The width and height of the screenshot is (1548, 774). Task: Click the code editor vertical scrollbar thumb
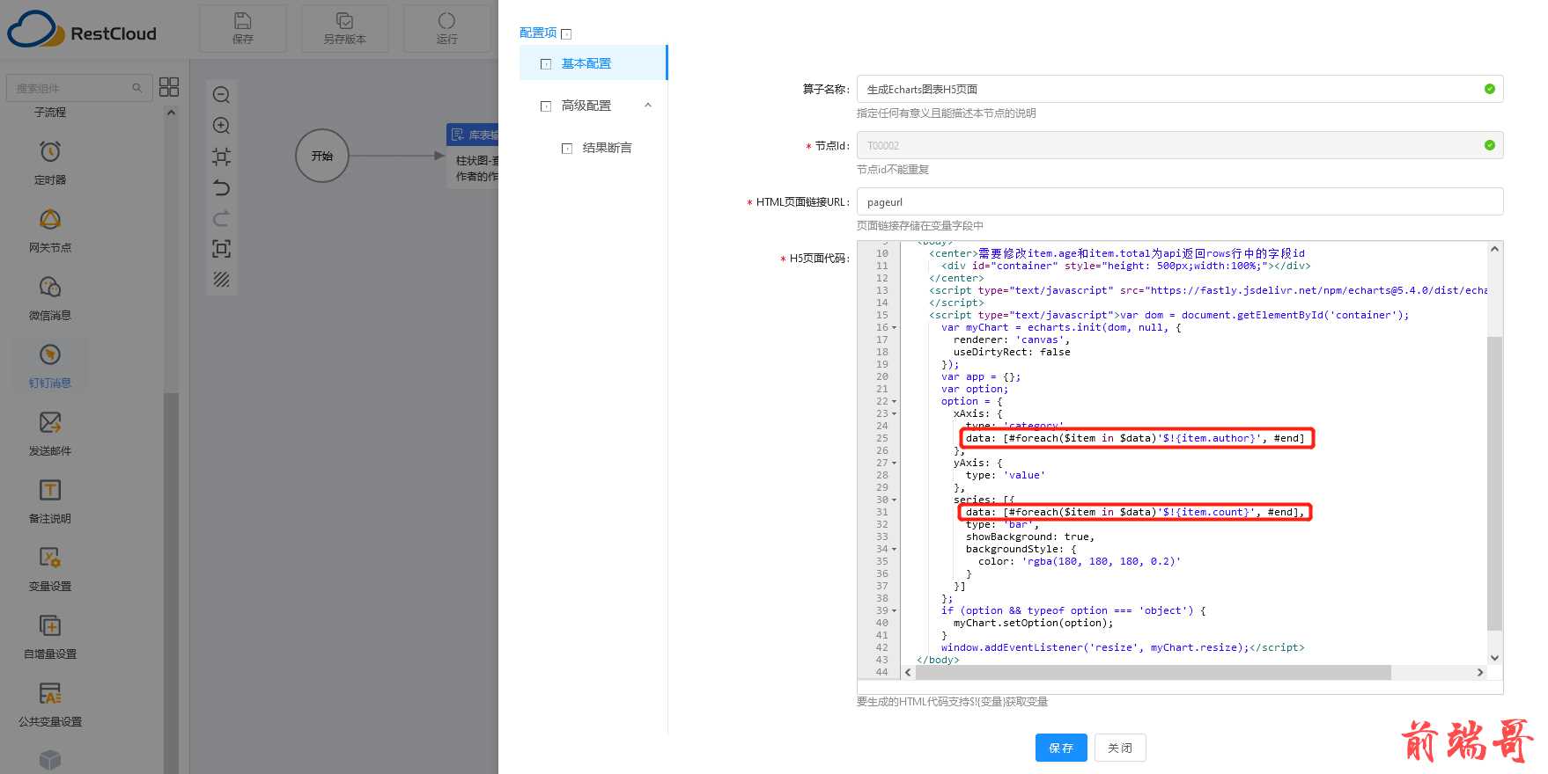[1494, 483]
